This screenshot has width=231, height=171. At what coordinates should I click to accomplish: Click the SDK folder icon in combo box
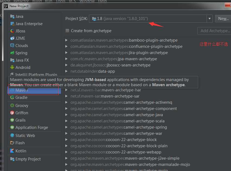[x=94, y=19]
